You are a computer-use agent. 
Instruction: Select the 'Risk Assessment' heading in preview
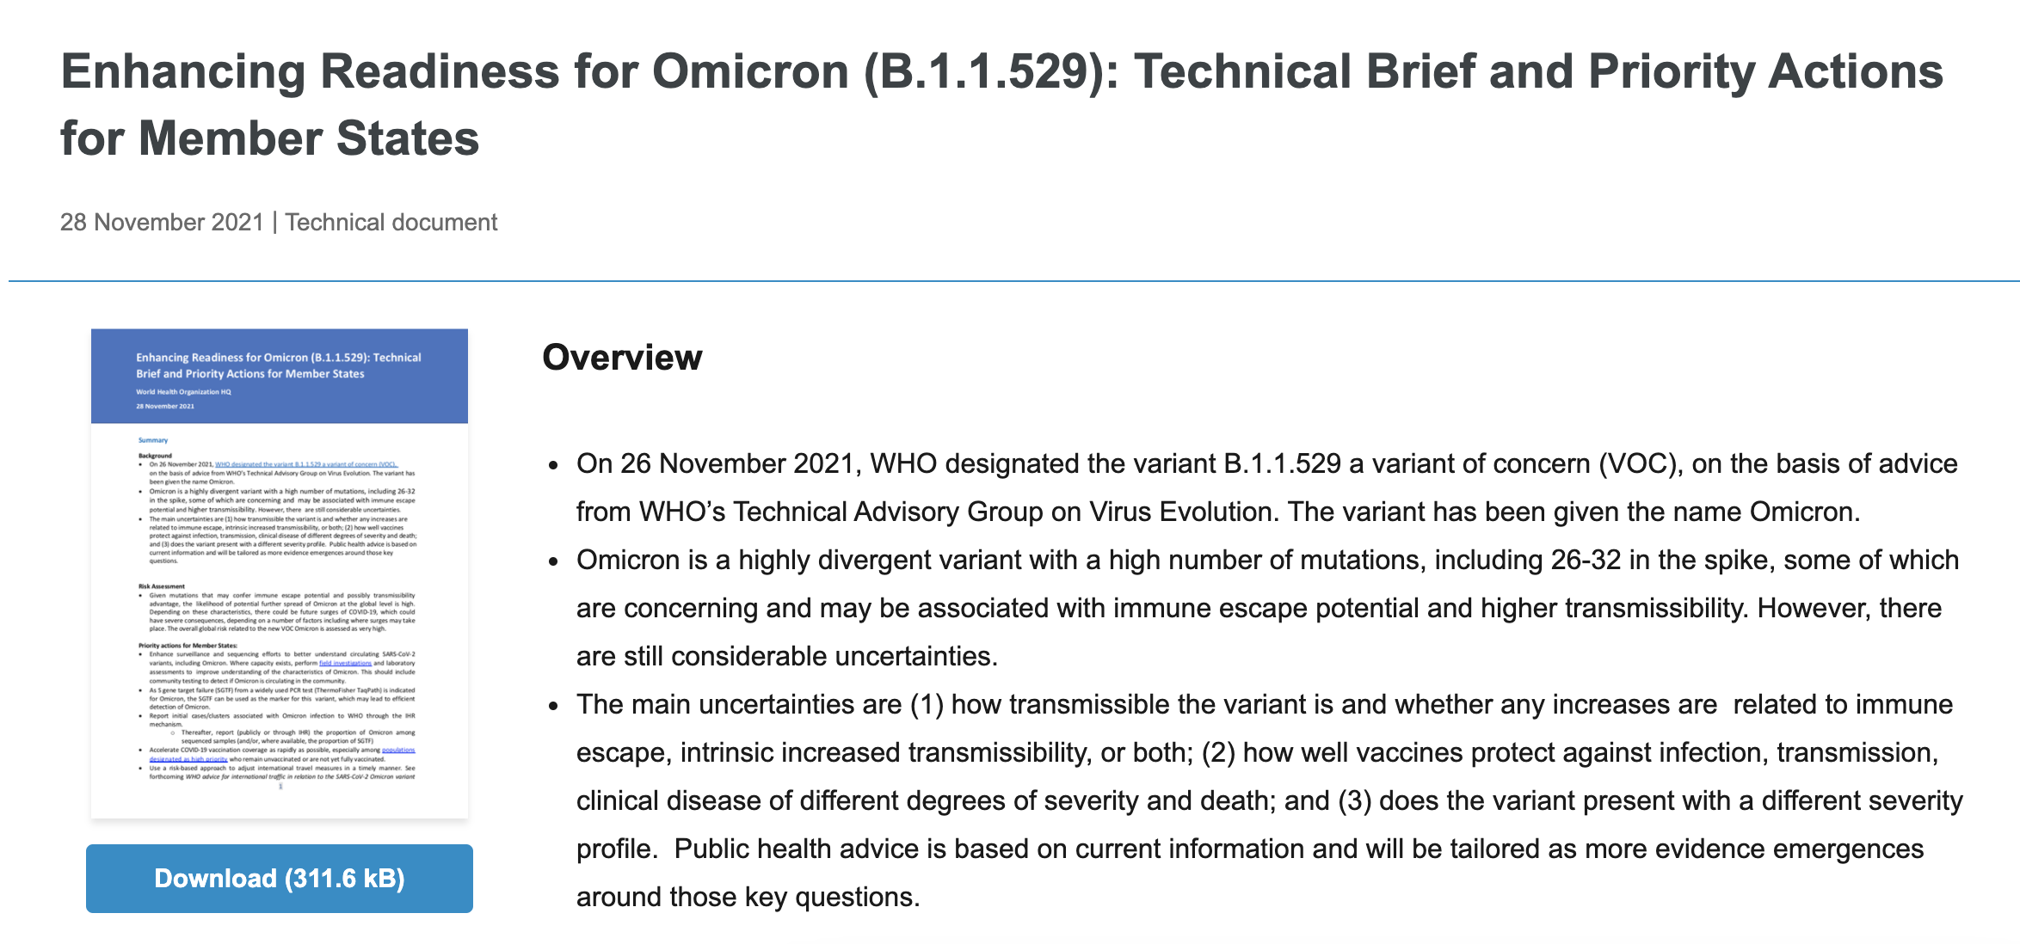[x=162, y=586]
